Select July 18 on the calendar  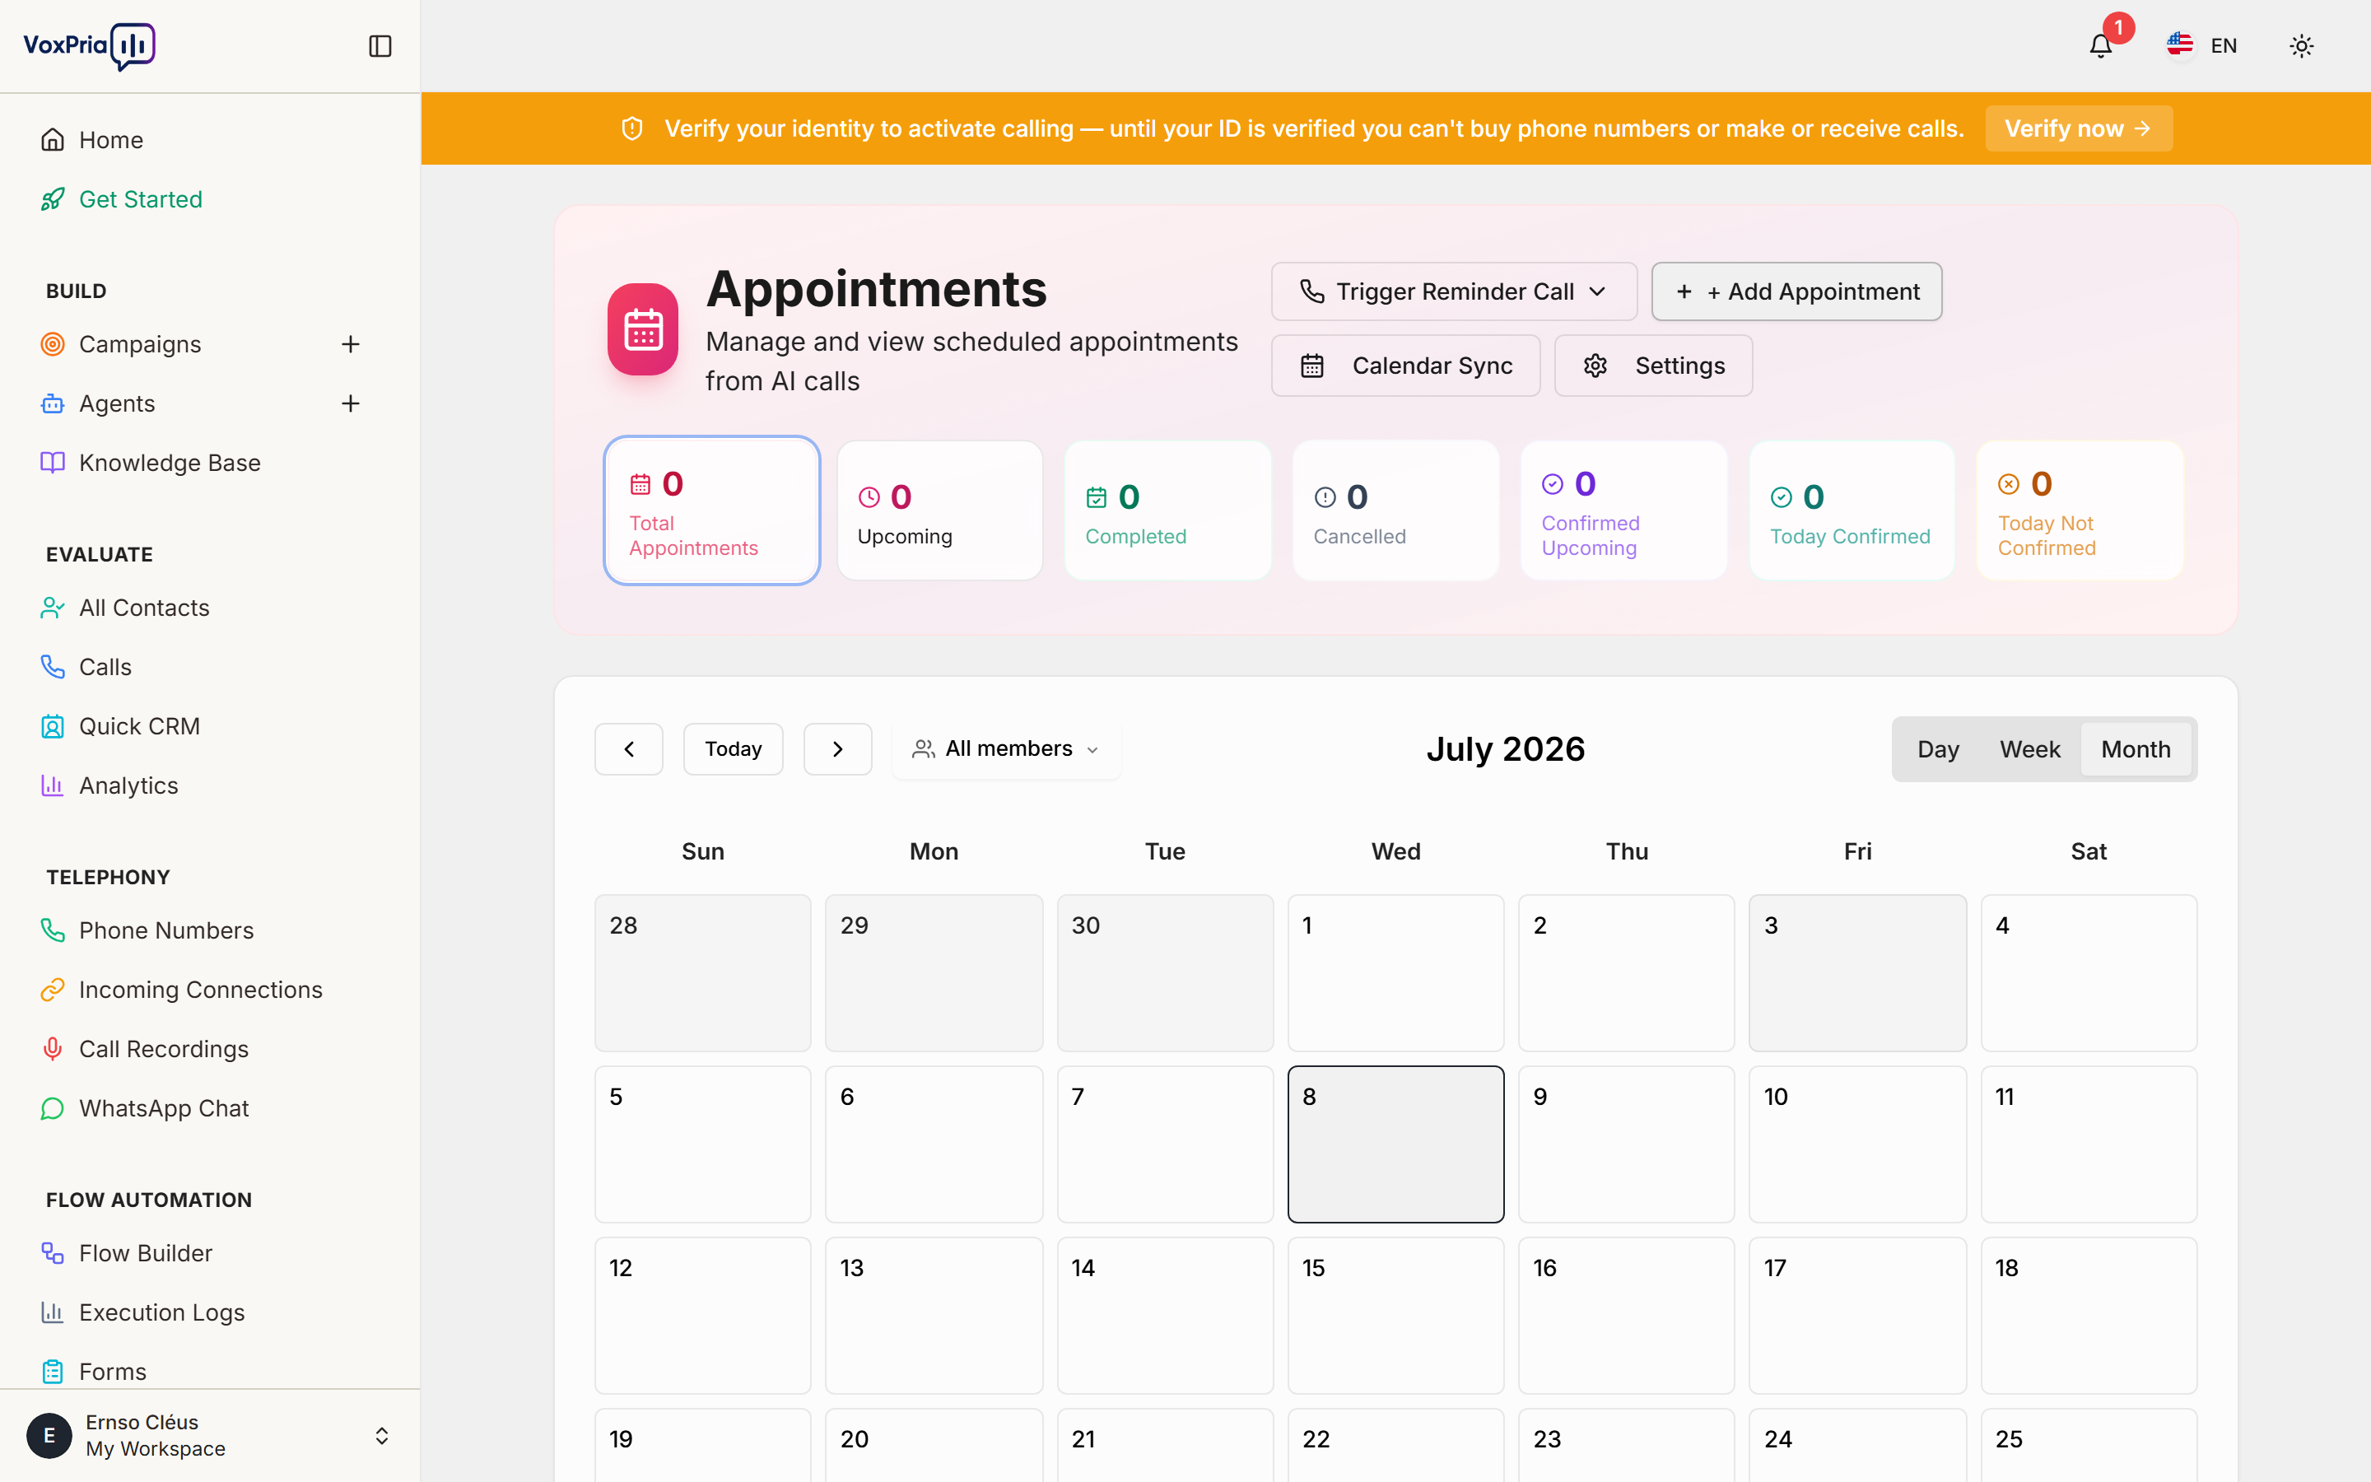2089,1316
